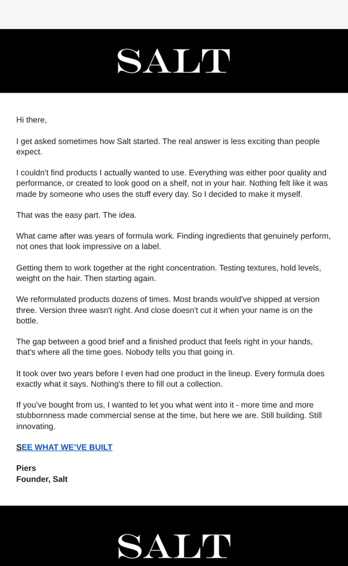The image size is (348, 566).
Task: Click the 'gap between a good brief' paragraph
Action: coord(164,347)
